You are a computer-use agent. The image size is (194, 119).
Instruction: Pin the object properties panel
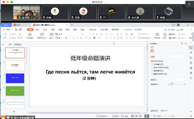pos(182,43)
